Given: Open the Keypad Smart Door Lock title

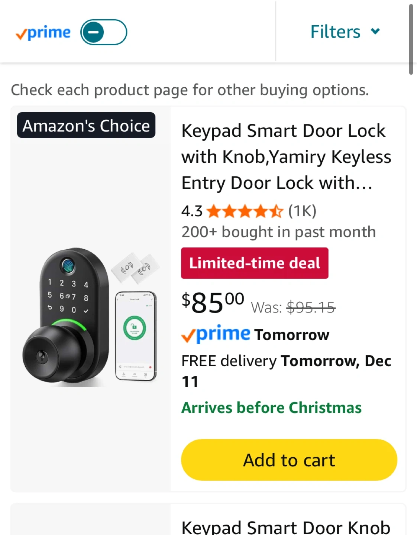Looking at the screenshot, I should pos(286,157).
